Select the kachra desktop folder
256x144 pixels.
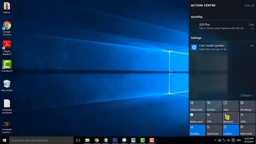pos(7,8)
